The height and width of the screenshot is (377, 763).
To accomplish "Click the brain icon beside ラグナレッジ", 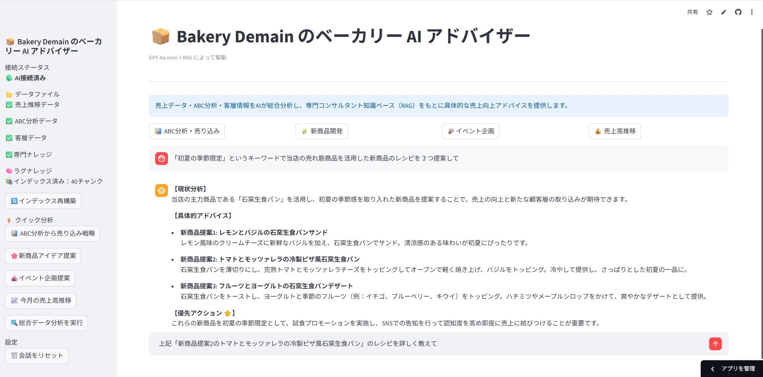I will tap(9, 171).
